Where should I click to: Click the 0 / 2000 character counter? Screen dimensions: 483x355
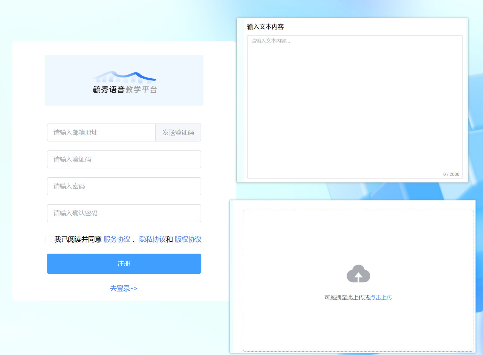(x=451, y=174)
